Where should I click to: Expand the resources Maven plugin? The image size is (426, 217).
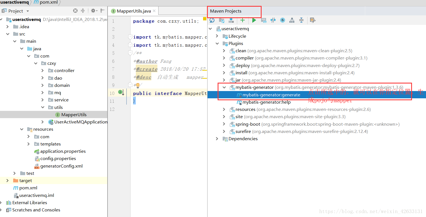point(224,109)
